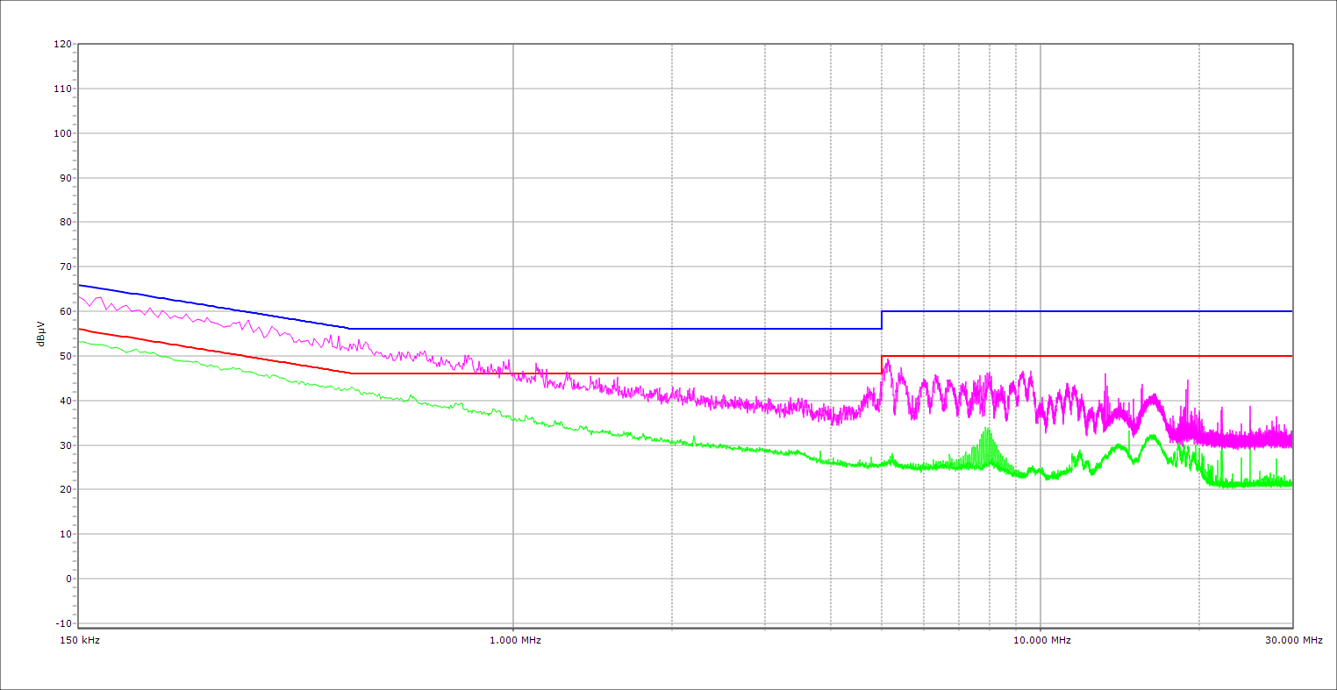Click the red limit line's slope-to-flat corner
Screen dimensions: 1337x690
[x=350, y=373]
